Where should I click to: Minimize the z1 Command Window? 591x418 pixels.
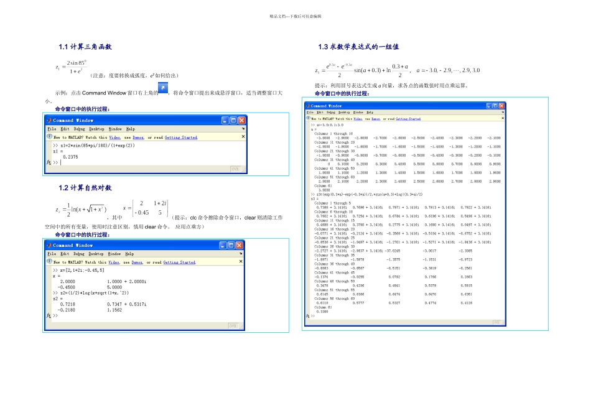pos(225,120)
